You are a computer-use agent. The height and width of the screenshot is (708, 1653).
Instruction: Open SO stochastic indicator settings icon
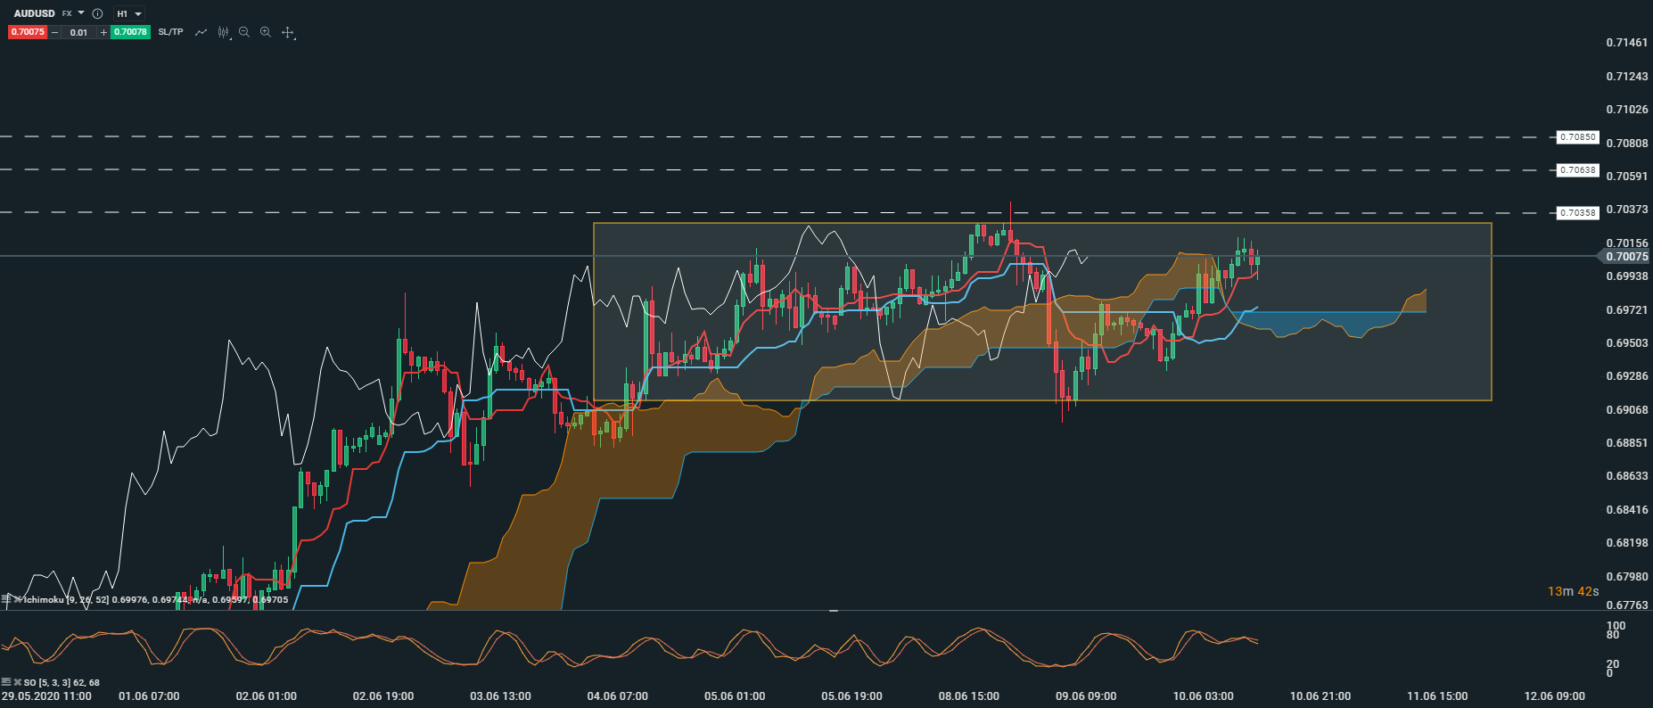(x=6, y=682)
